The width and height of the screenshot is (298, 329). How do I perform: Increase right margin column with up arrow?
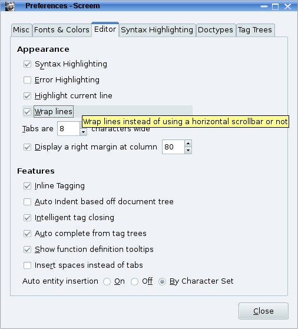[188, 143]
